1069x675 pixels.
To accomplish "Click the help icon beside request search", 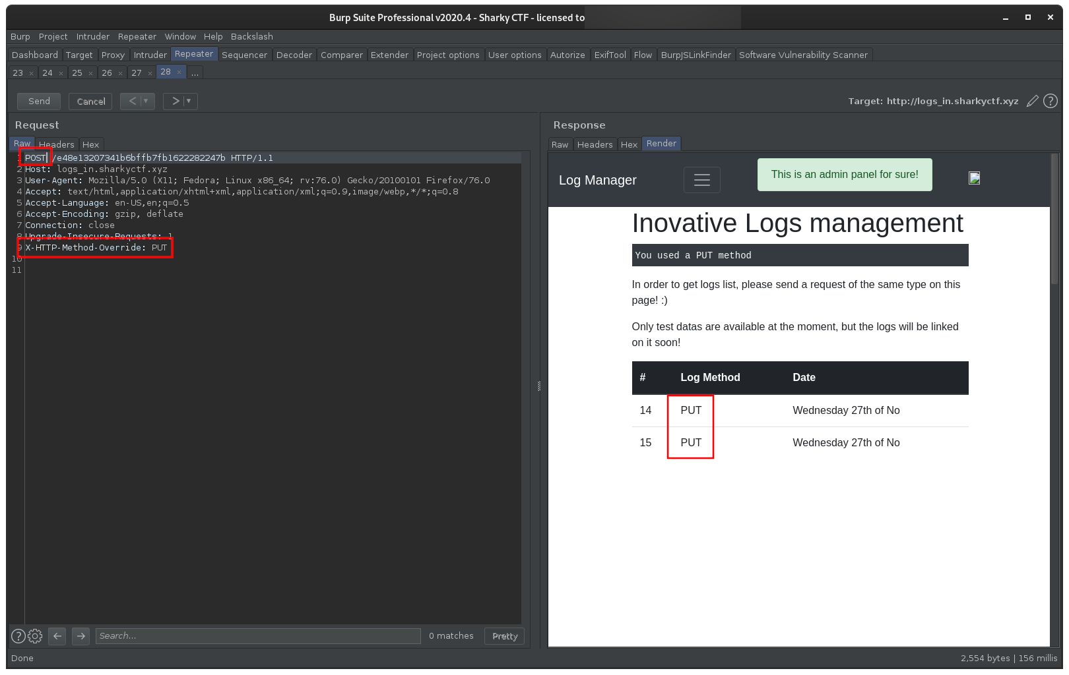I will (18, 636).
